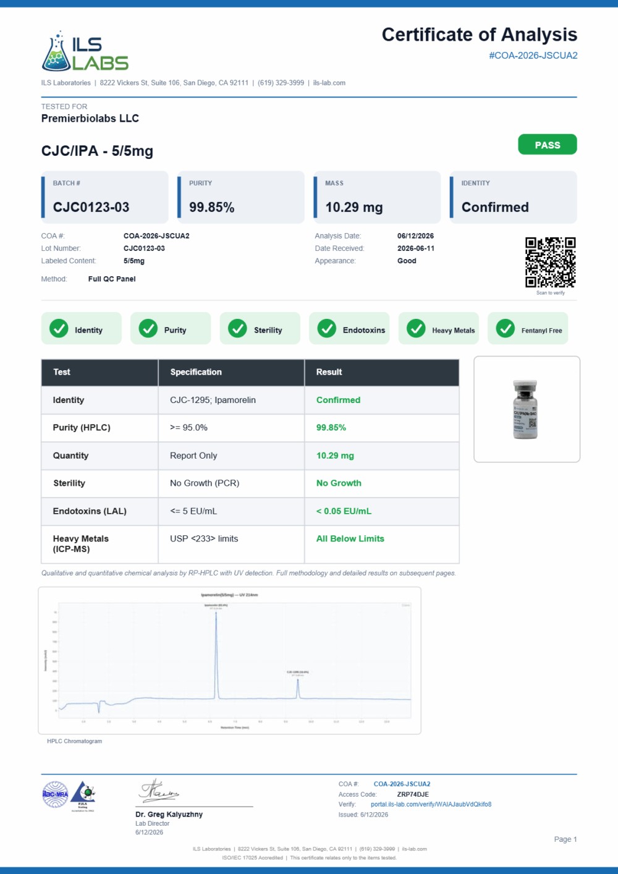This screenshot has width=618, height=874.
Task: Click the 'Scan to verify' caption
Action: click(x=551, y=293)
